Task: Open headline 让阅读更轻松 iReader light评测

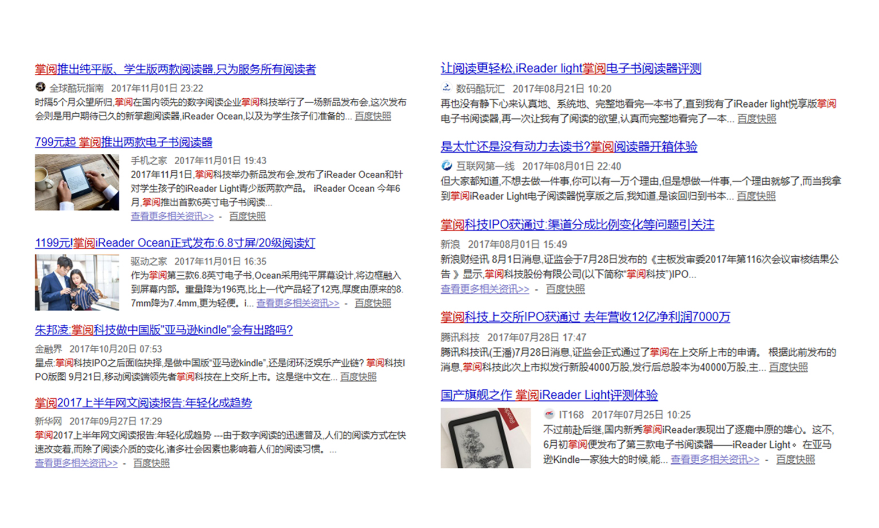Action: tap(571, 69)
